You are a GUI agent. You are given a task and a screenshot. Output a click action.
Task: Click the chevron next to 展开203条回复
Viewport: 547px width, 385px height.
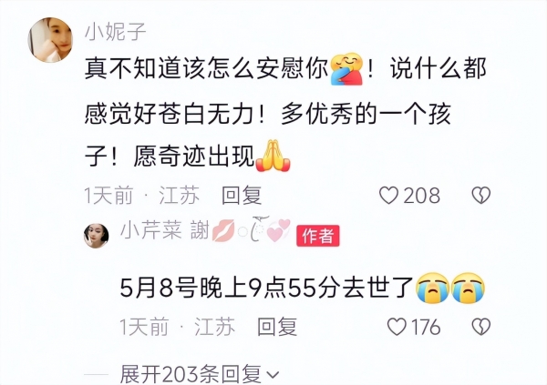pyautogui.click(x=273, y=376)
